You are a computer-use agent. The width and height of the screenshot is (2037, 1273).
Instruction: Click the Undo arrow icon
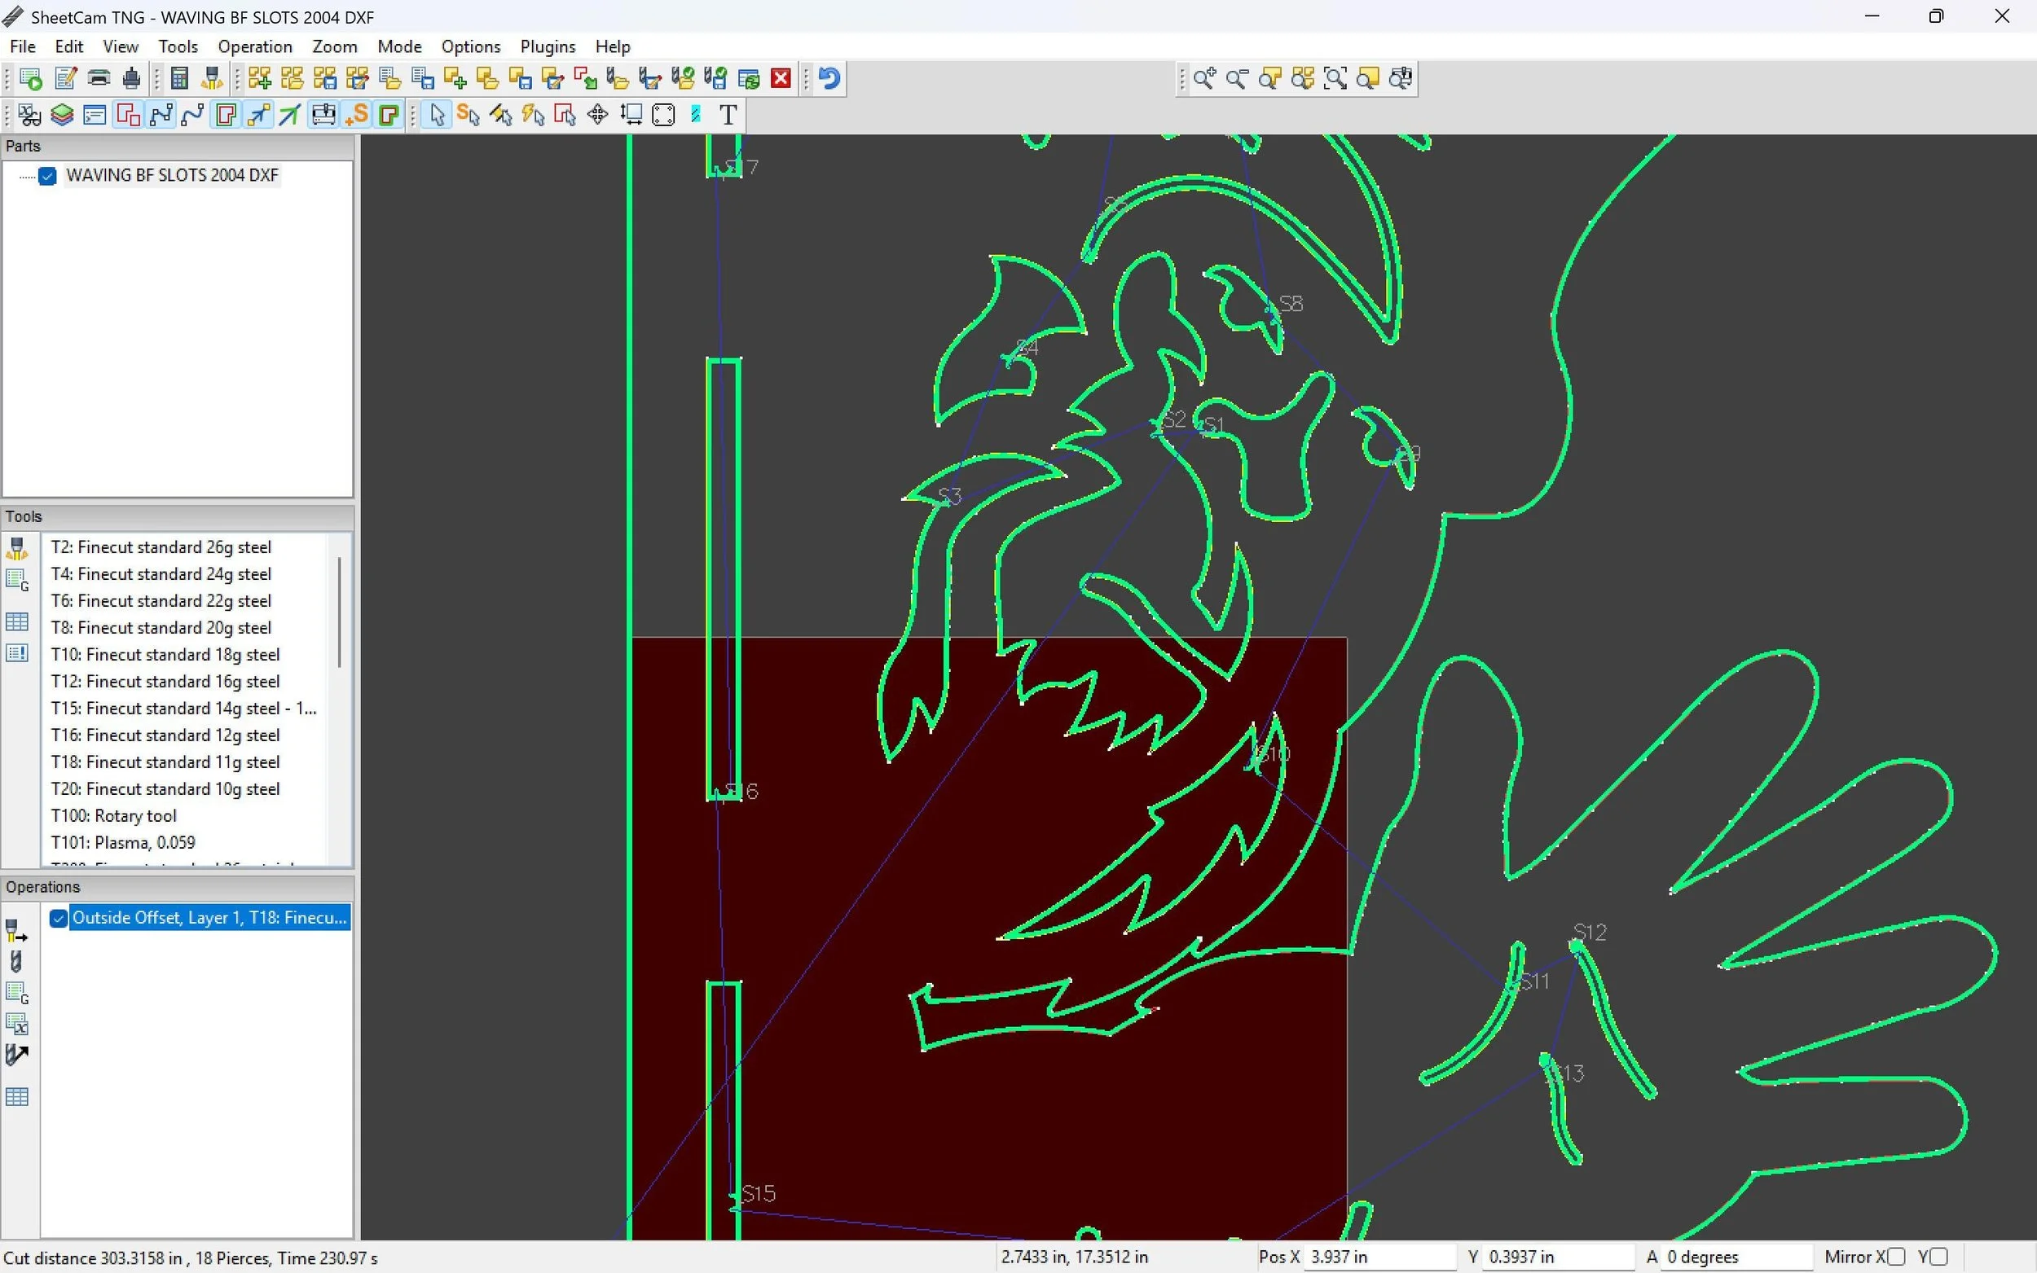829,79
